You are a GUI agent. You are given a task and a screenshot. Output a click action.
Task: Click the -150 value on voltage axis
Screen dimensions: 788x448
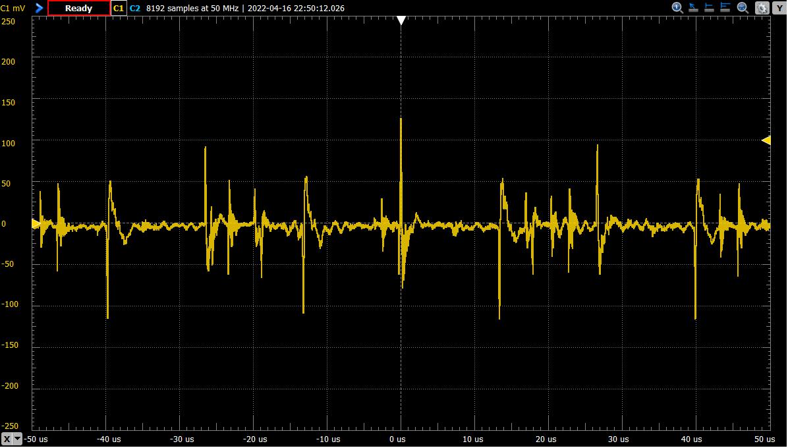click(x=9, y=345)
